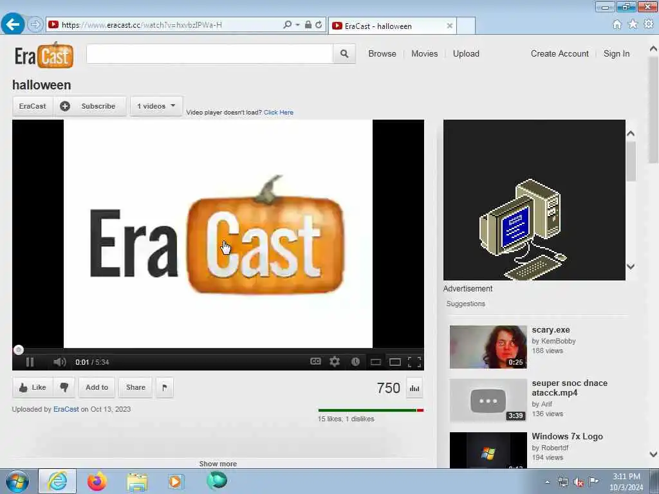
Task: Open the address bar dropdown arrow
Action: [297, 25]
